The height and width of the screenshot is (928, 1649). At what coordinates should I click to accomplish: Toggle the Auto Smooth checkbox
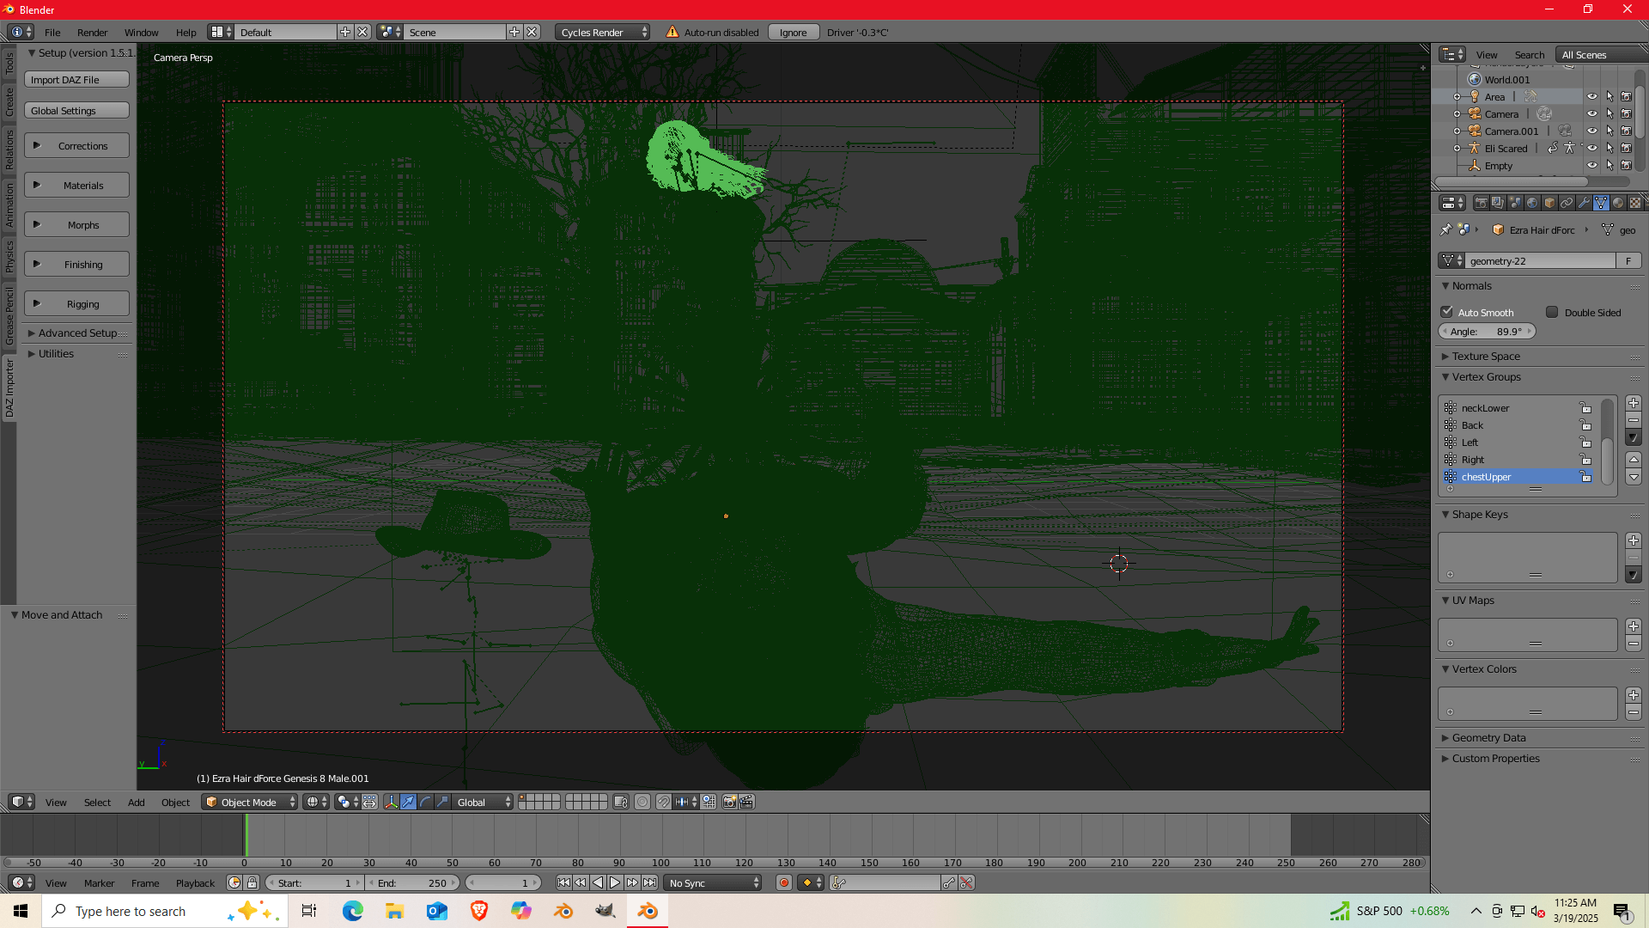(x=1447, y=312)
